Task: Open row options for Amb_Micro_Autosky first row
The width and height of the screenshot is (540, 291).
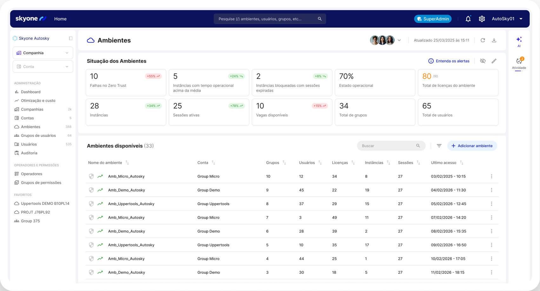Action: point(491,176)
